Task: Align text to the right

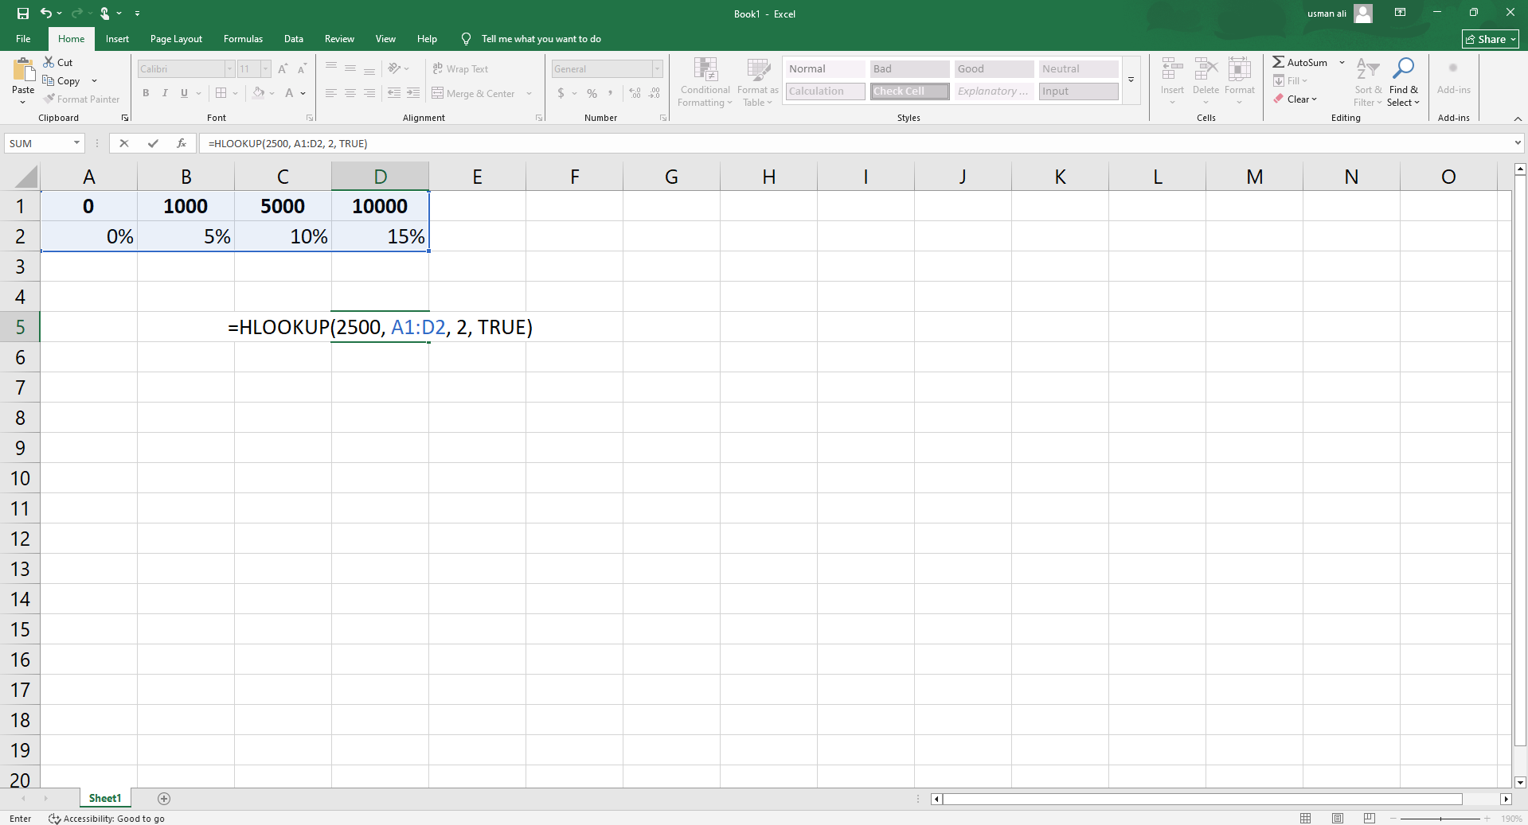Action: click(369, 93)
